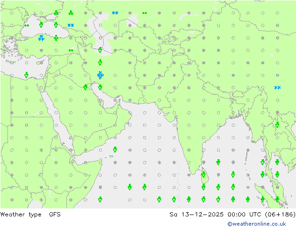This screenshot has width=296, height=228.
Task: Click the 'Sa 13-12-2025 00:00 UTC' timestamp
Action: coord(215,215)
